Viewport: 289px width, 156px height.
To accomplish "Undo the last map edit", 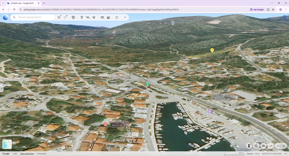I will click(x=59, y=17).
